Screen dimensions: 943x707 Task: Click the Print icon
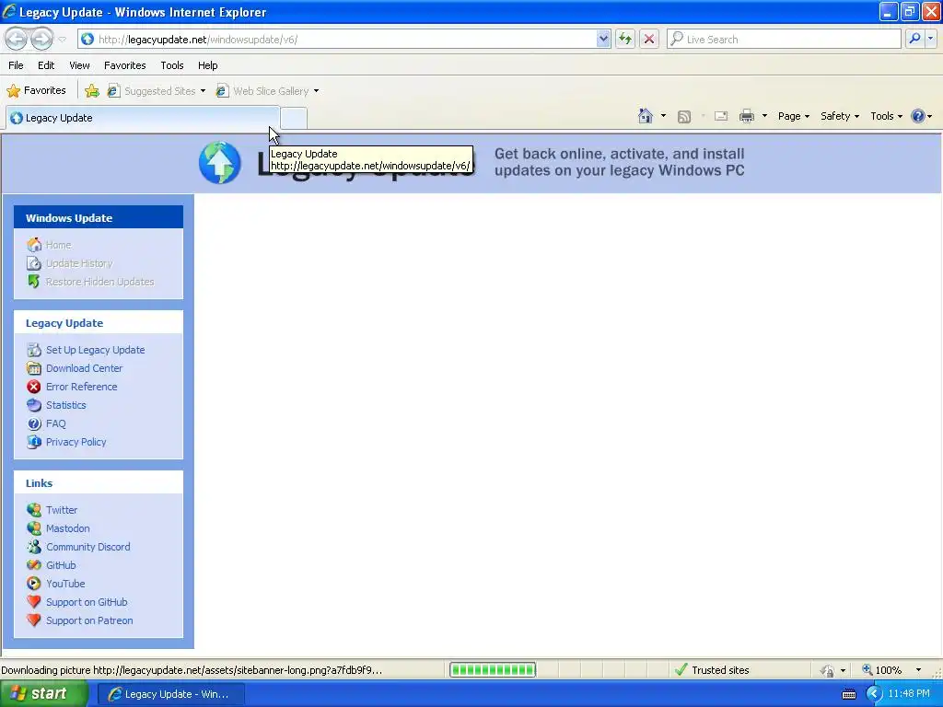coord(746,116)
